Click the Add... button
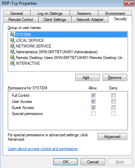Screen dimensions: 135x168 87,78
